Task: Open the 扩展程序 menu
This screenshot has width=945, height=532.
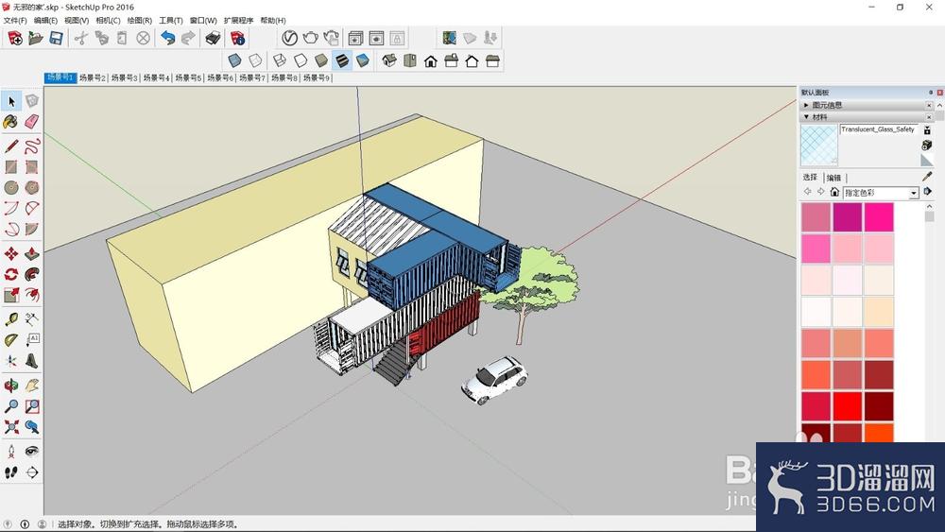Action: (x=239, y=20)
